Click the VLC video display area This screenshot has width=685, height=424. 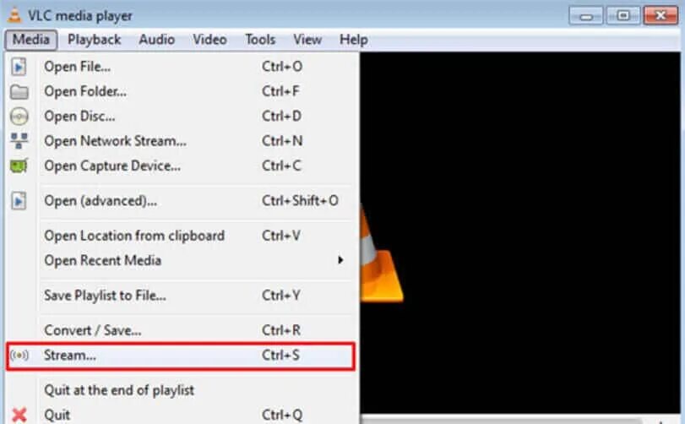click(x=519, y=231)
